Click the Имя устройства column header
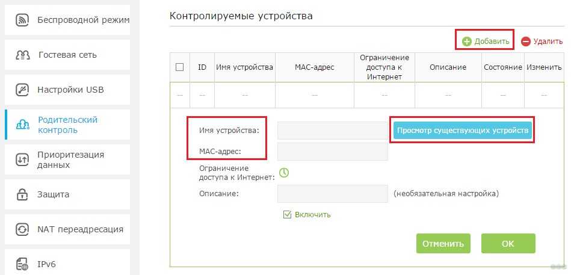This screenshot has width=571, height=275. tap(245, 67)
